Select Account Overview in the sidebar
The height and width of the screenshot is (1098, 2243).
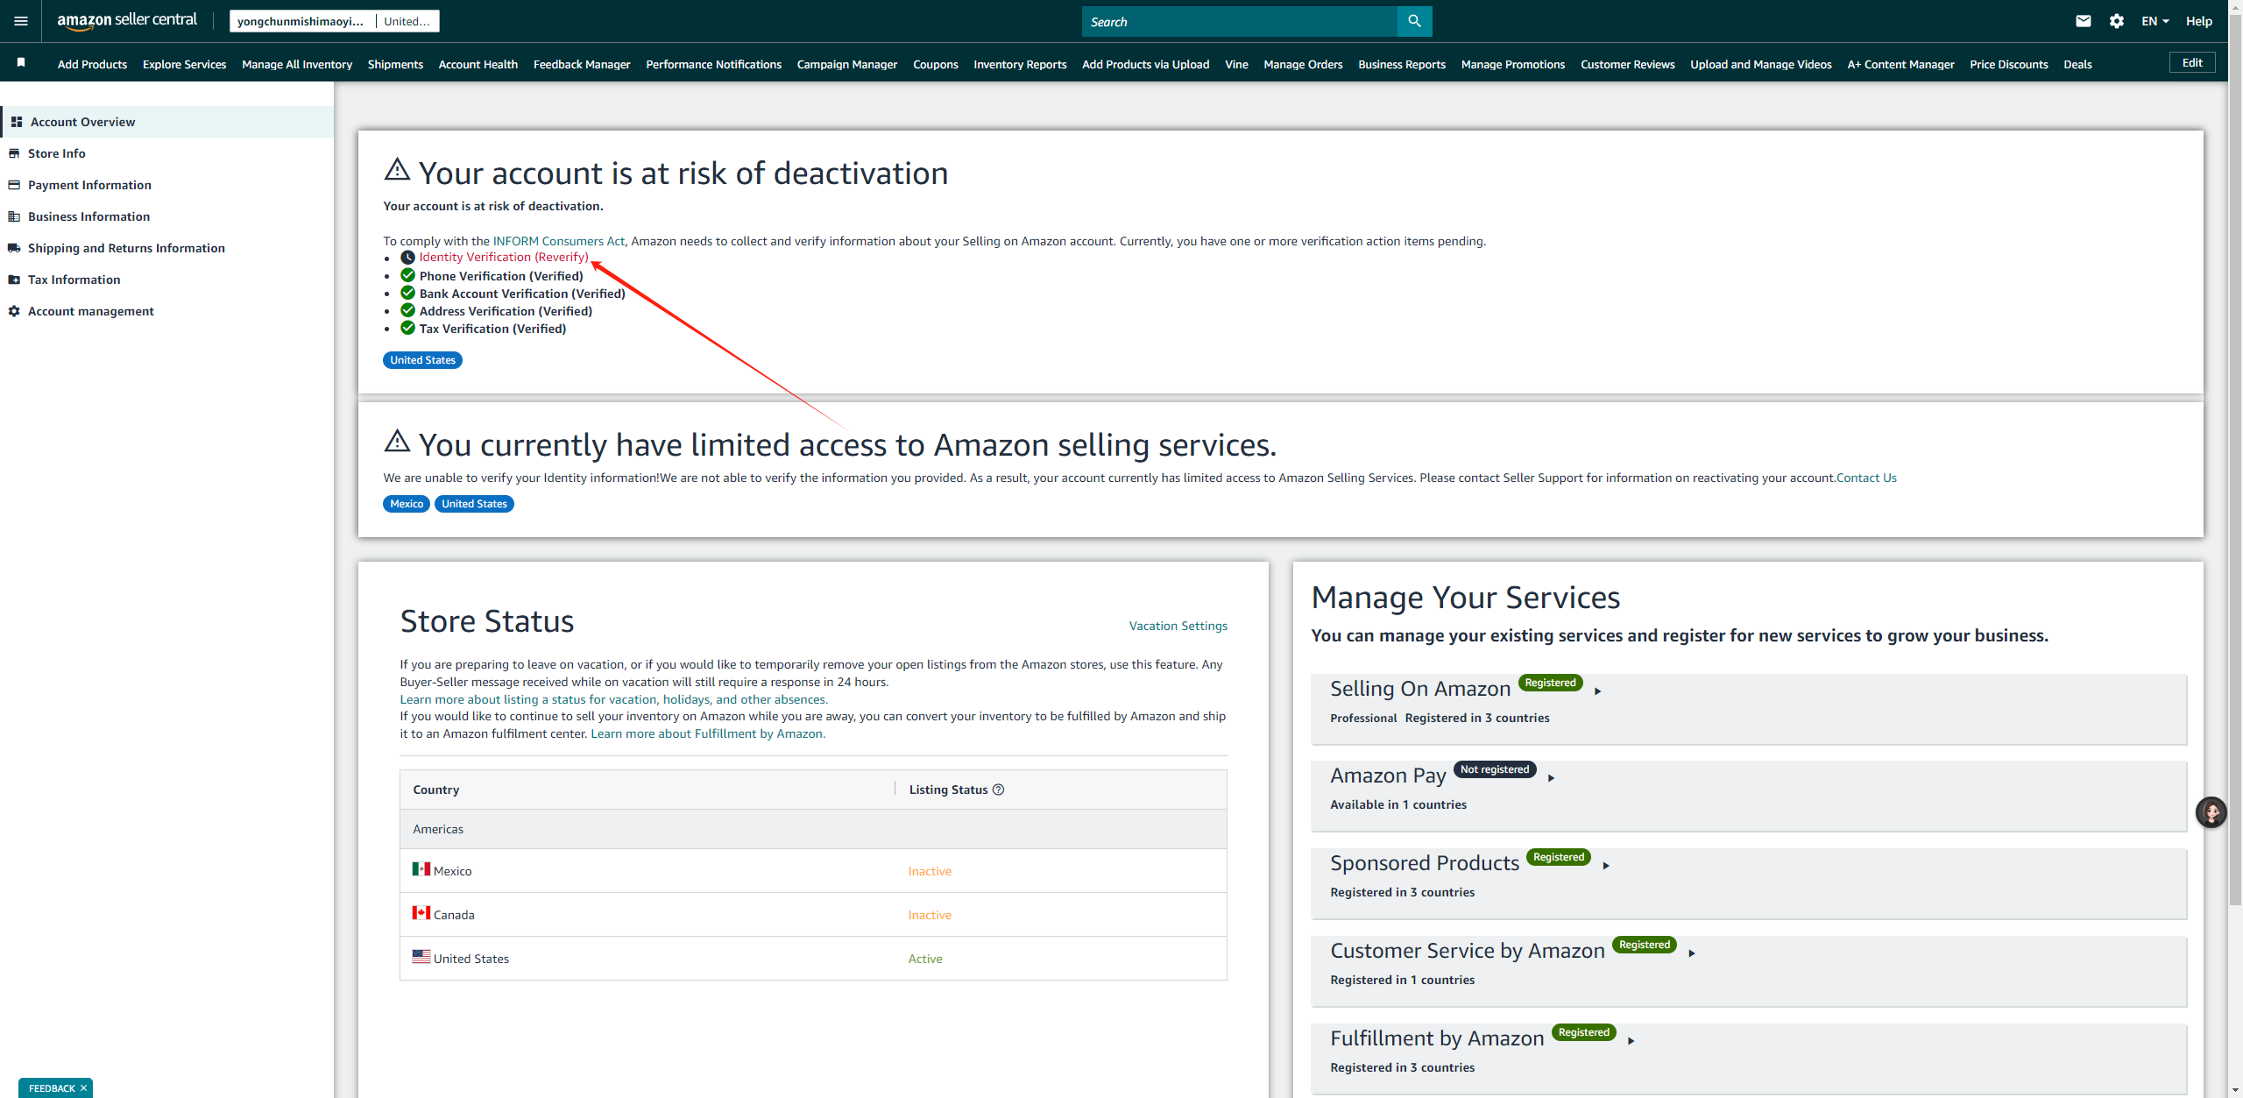pyautogui.click(x=167, y=122)
